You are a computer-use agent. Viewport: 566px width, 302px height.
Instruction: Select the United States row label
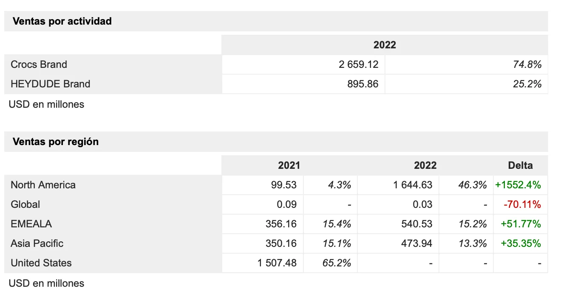(41, 263)
